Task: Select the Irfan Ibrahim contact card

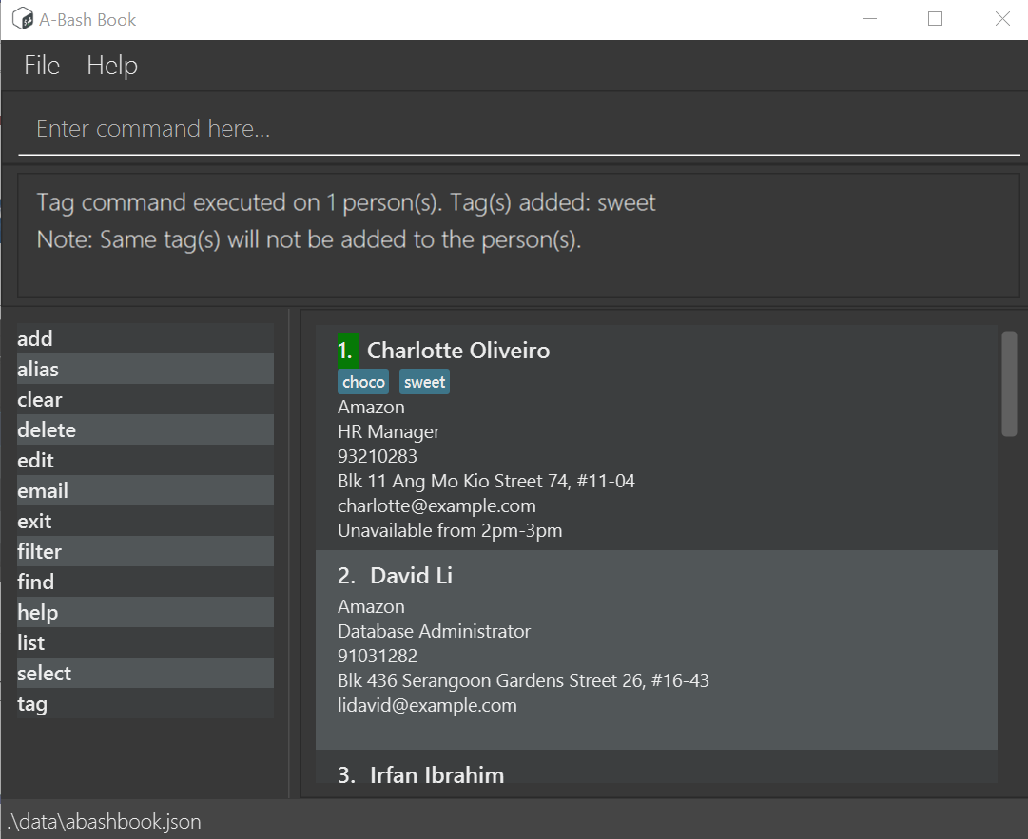Action: [x=656, y=767]
